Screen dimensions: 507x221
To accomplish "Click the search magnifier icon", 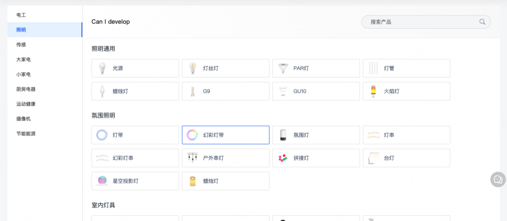I will click(x=482, y=22).
